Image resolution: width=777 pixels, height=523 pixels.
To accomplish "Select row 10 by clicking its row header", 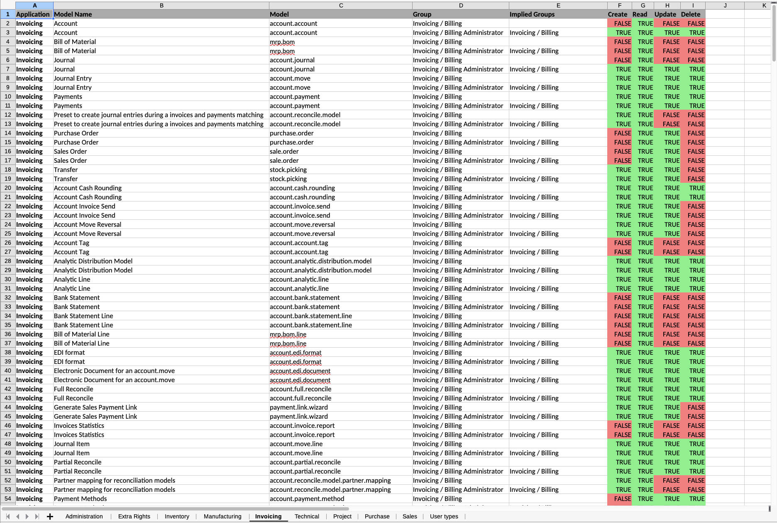I will pyautogui.click(x=7, y=96).
